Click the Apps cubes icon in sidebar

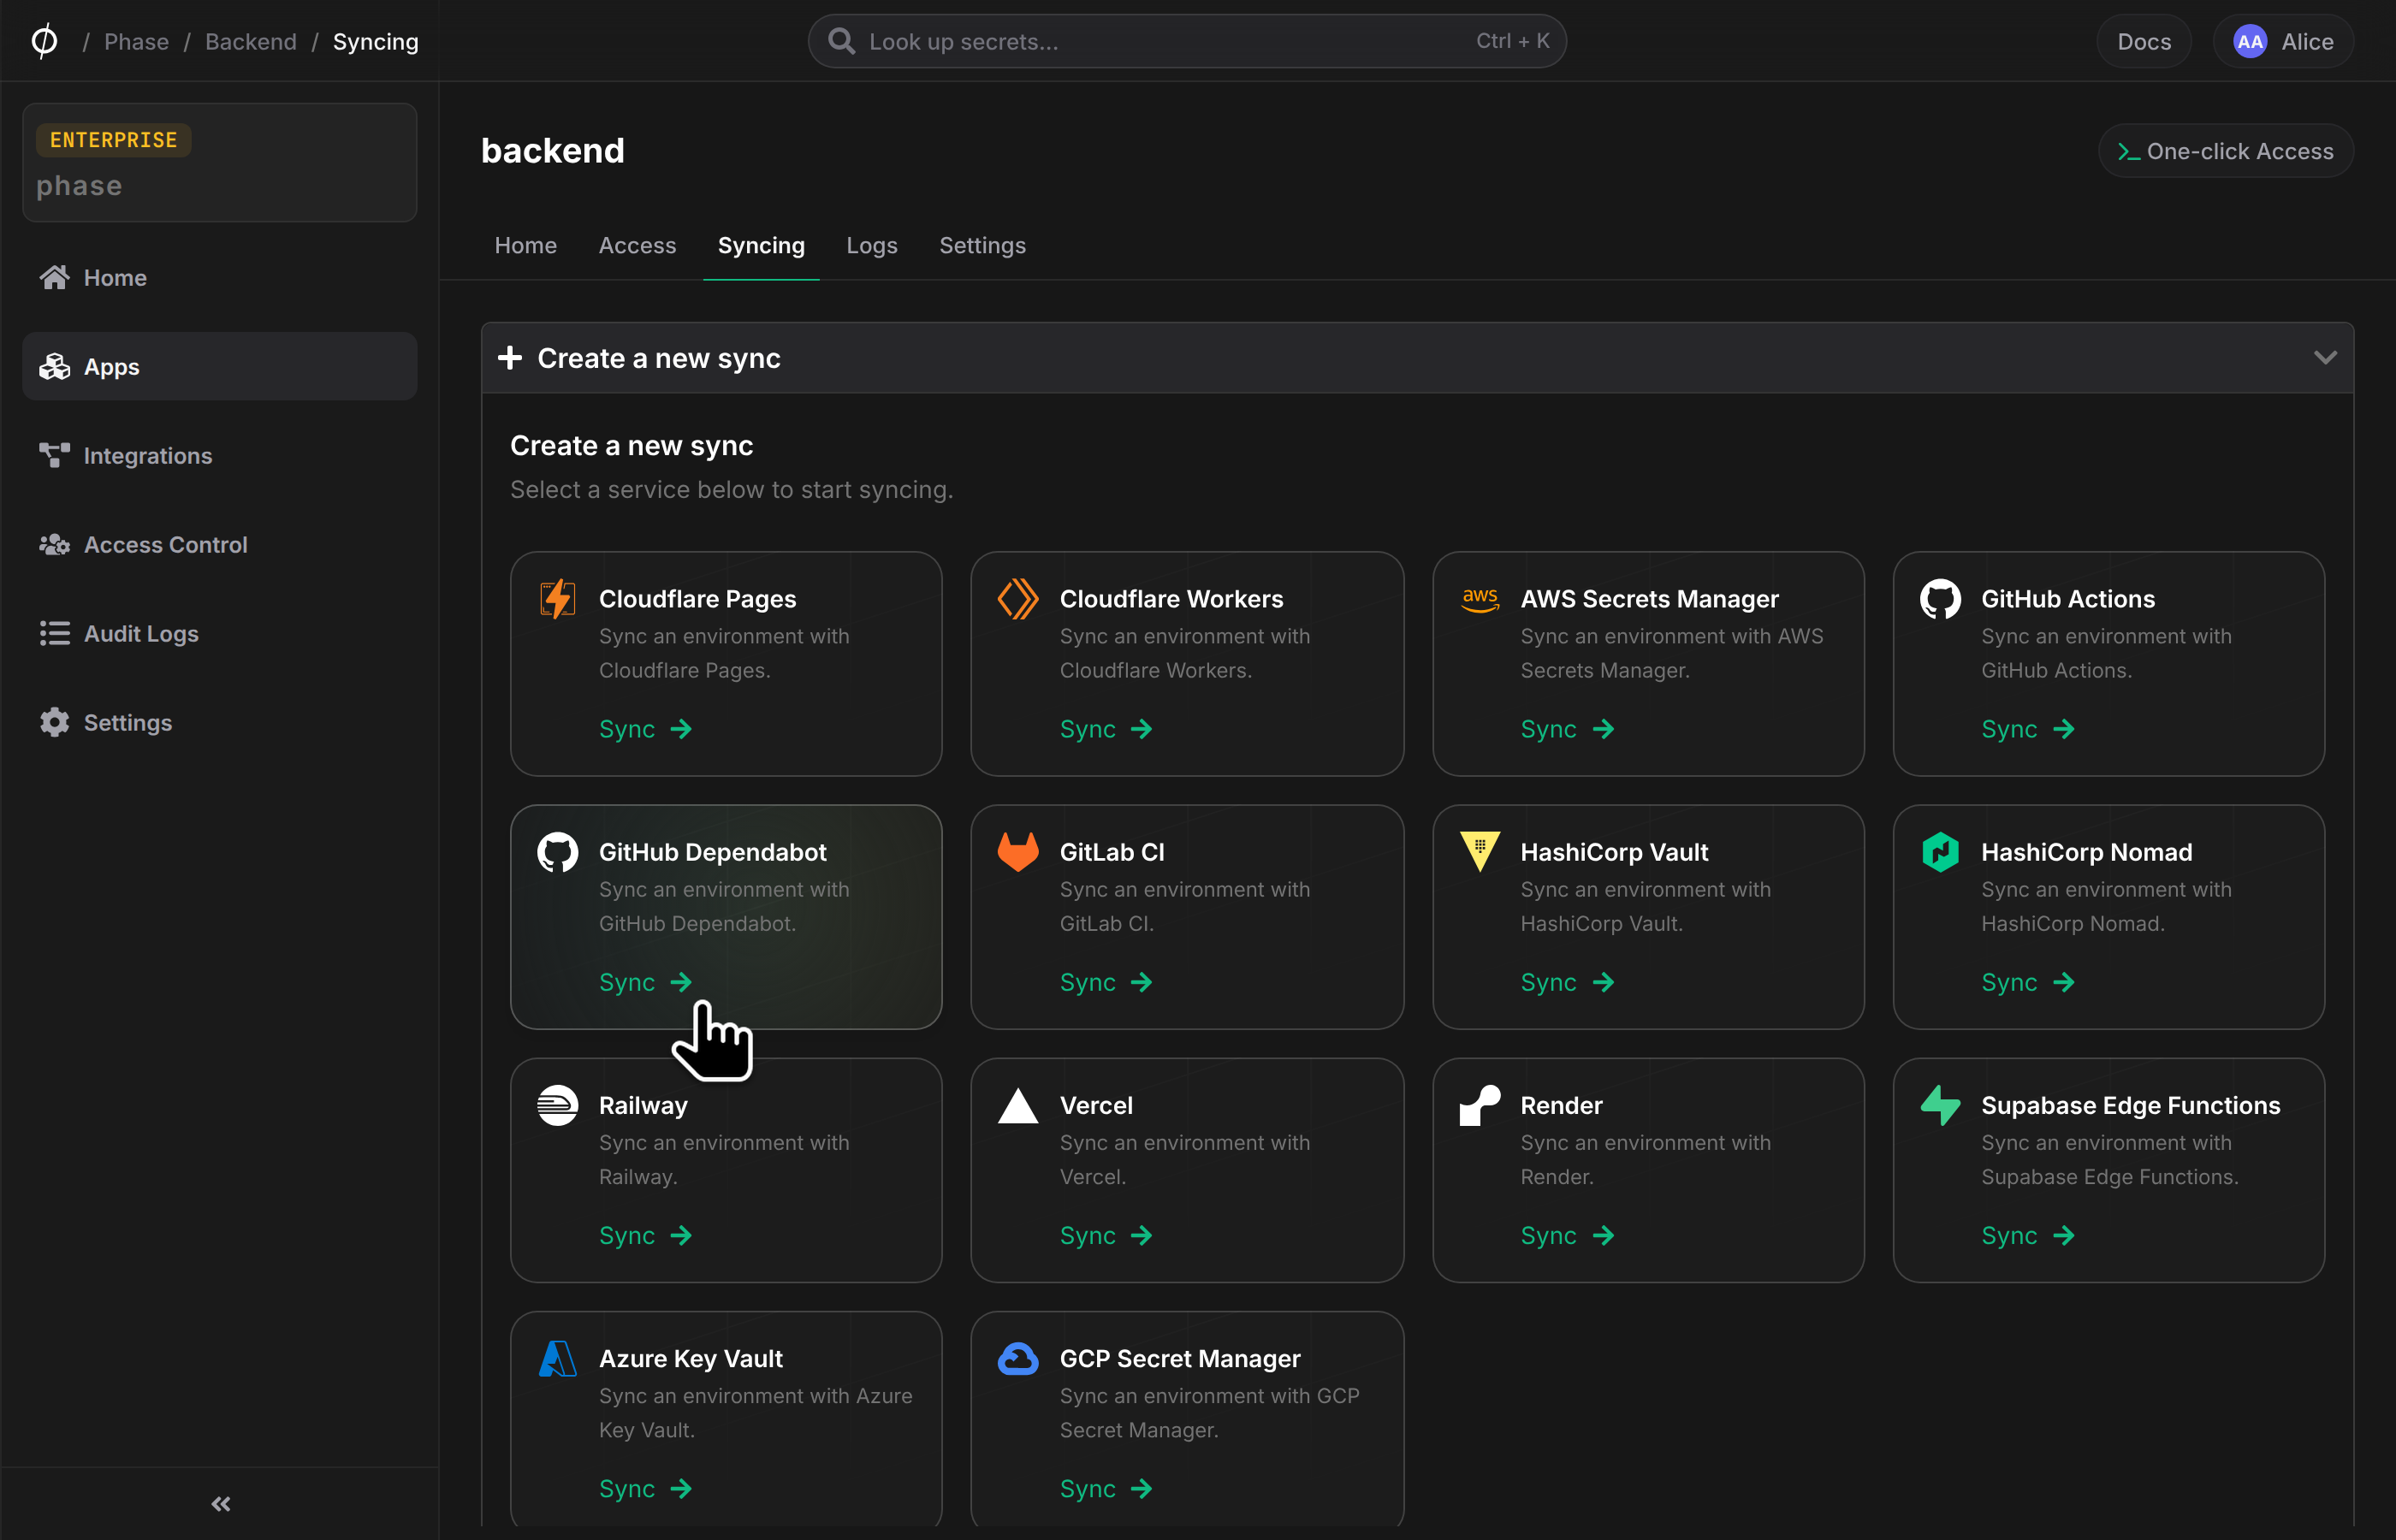point(54,366)
